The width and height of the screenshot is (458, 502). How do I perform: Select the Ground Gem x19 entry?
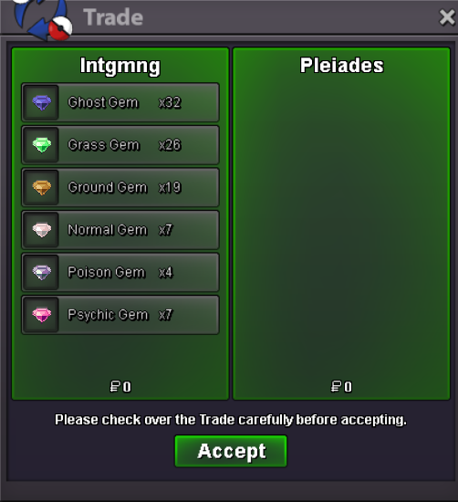[120, 187]
